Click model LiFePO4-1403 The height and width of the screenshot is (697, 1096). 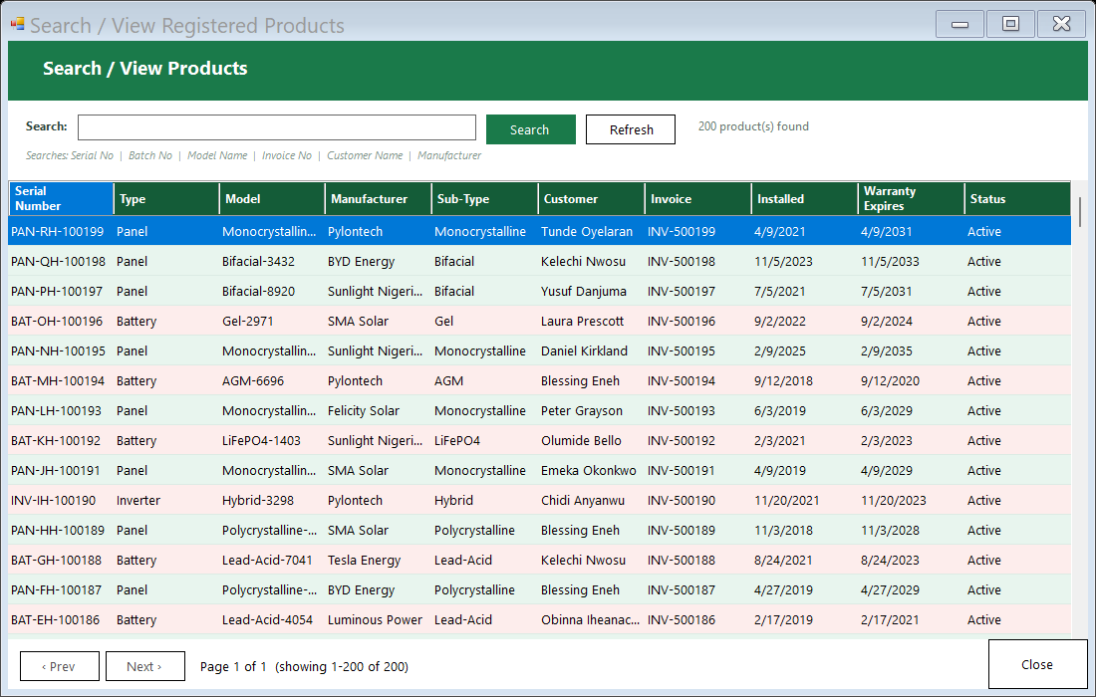[x=261, y=441]
